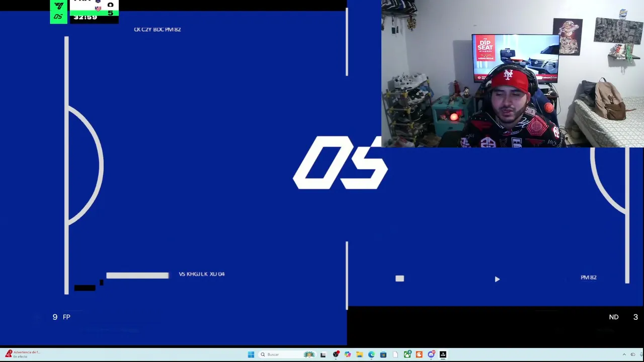Open the weather warning widget
This screenshot has width=644, height=362.
click(x=22, y=354)
